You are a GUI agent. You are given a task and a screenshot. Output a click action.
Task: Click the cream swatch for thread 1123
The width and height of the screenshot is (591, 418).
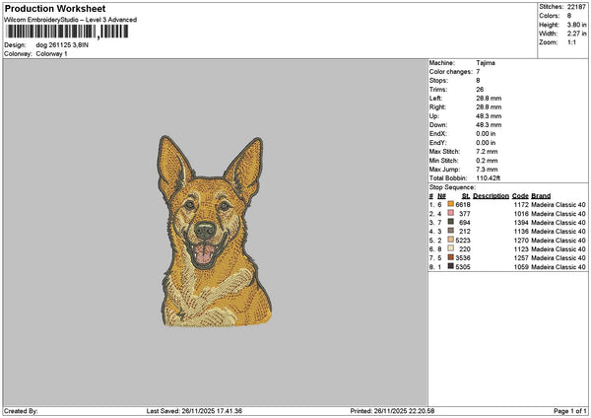point(450,248)
